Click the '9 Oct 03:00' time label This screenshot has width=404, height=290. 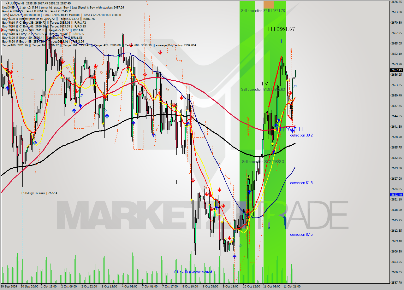(210, 287)
